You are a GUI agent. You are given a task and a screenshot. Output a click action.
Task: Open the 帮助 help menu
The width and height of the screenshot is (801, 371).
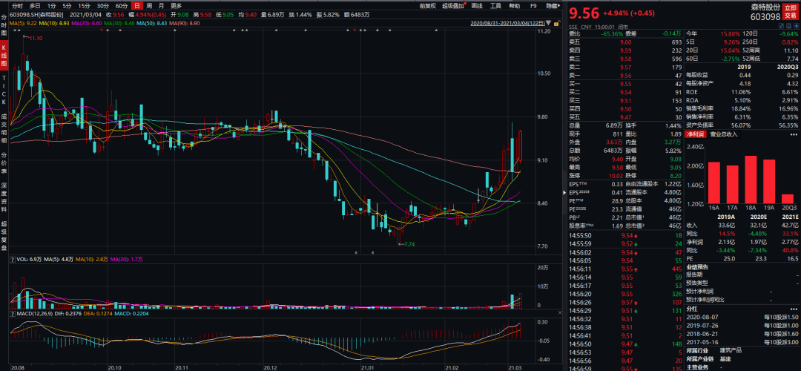coord(515,5)
